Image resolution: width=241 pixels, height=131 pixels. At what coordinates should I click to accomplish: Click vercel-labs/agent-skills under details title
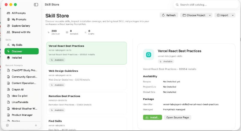170,56
